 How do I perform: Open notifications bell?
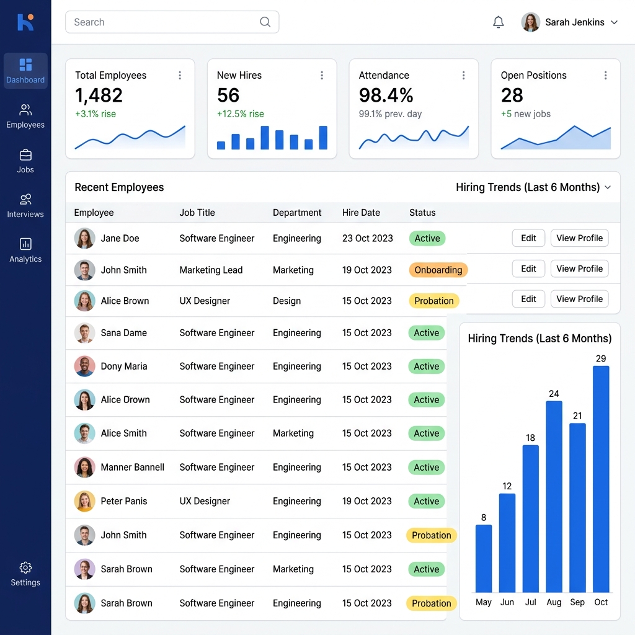498,22
